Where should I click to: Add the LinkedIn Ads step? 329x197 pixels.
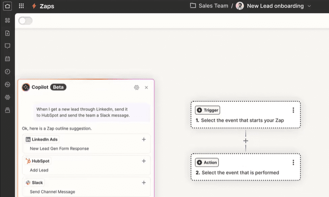(144, 139)
